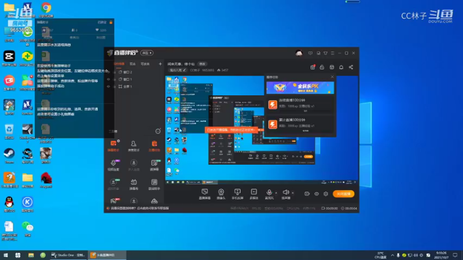
Task: Open the mode switch pill beside app logo
Action: 147,53
